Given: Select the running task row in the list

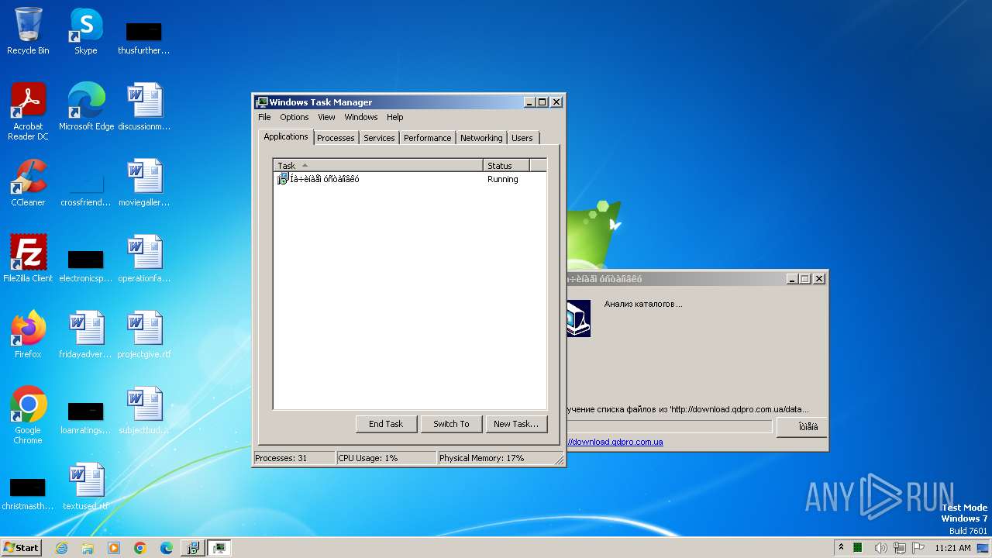Looking at the screenshot, I should (409, 179).
